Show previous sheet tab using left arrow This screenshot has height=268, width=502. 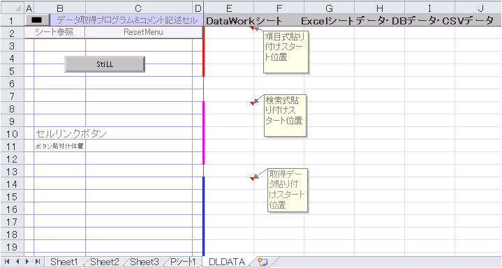pos(17,262)
